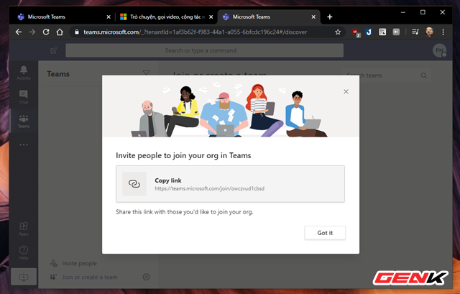Click Invite people in the Teams panel
The image size is (460, 294).
click(73, 263)
